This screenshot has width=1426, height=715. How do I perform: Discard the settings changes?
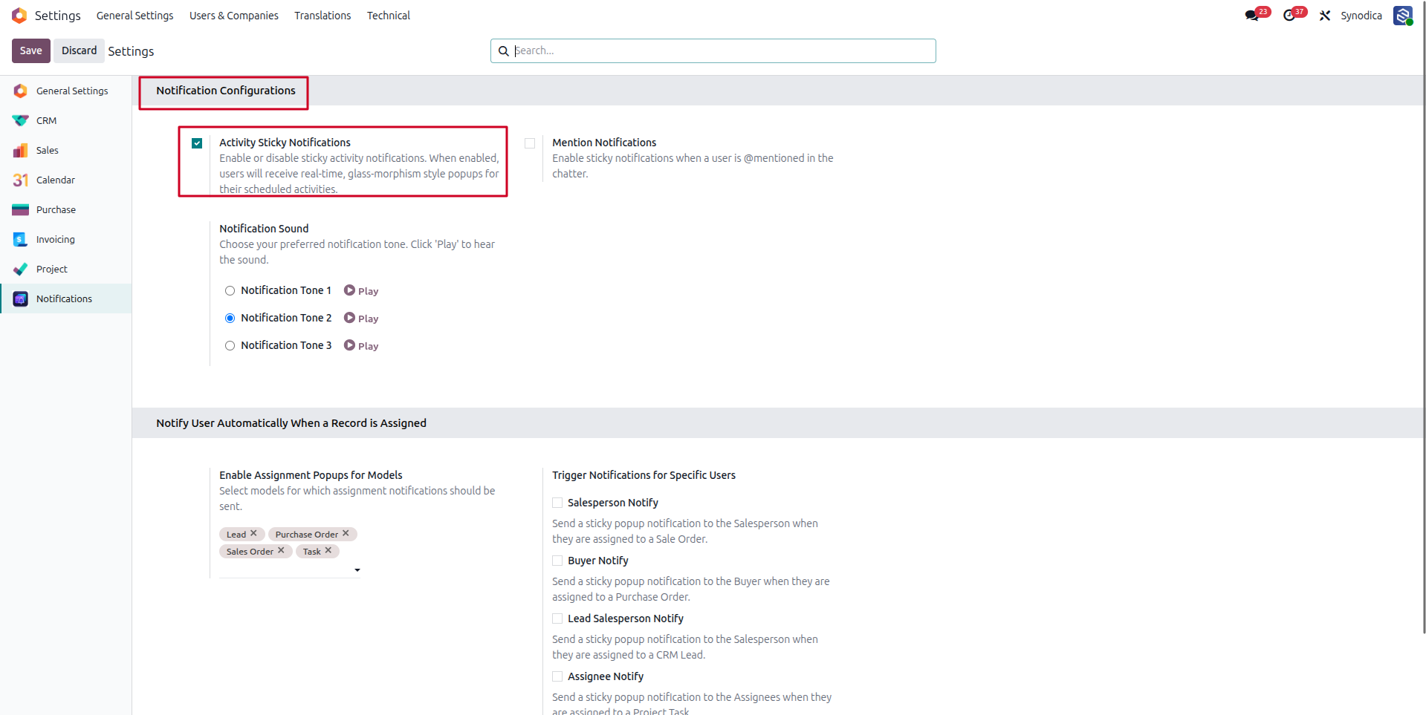[80, 50]
